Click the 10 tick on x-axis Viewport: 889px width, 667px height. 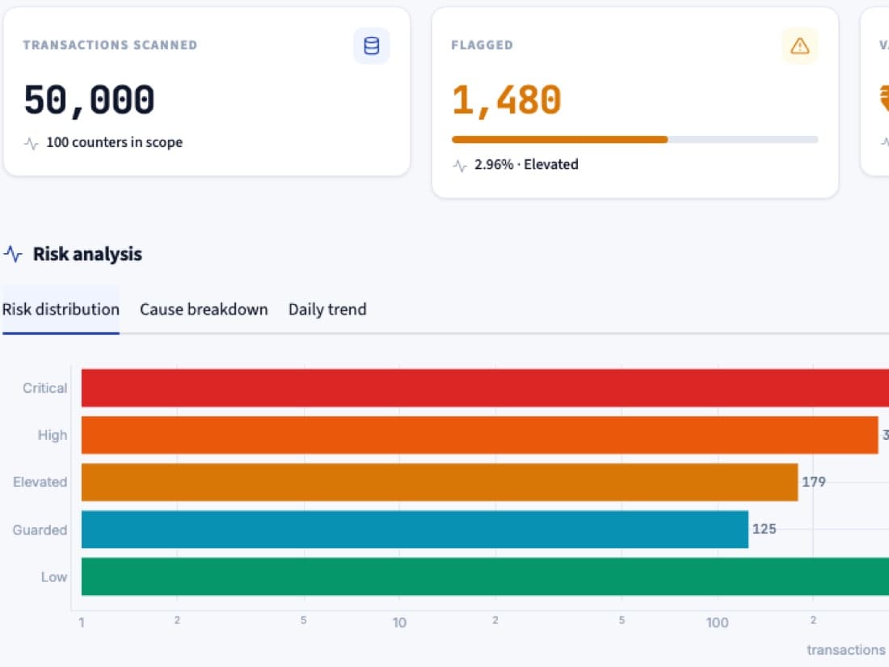click(399, 623)
